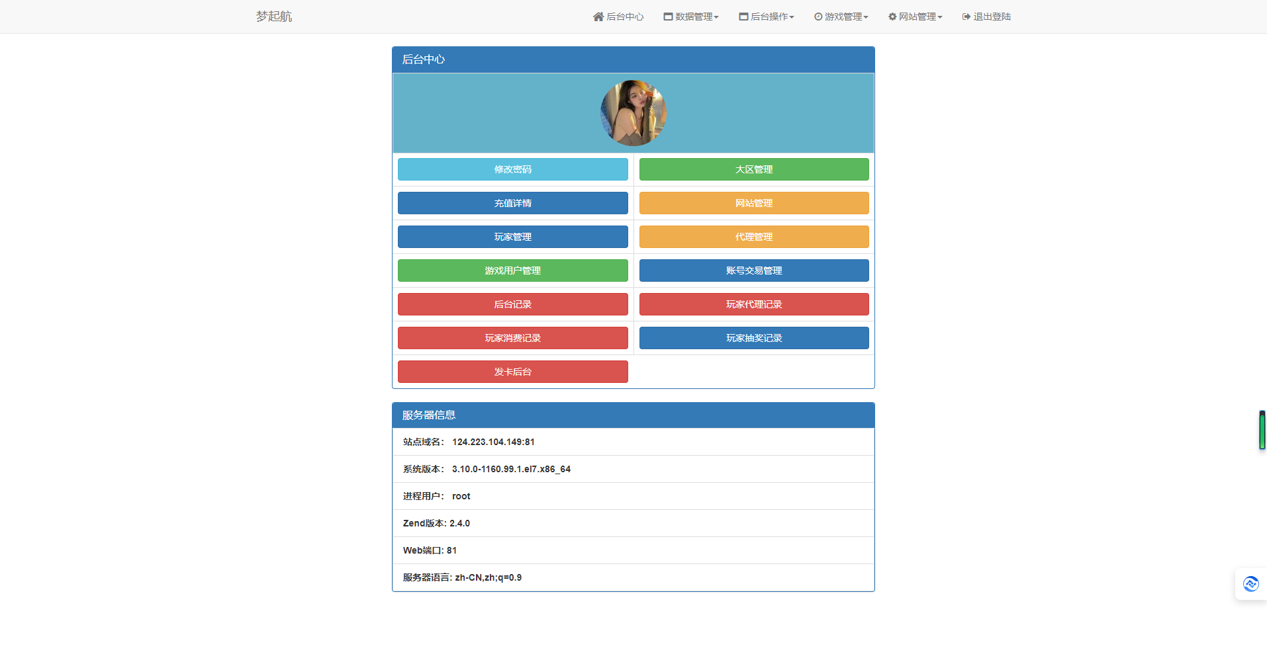Open 玩家代理记录 button
This screenshot has height=666, width=1267.
(754, 304)
